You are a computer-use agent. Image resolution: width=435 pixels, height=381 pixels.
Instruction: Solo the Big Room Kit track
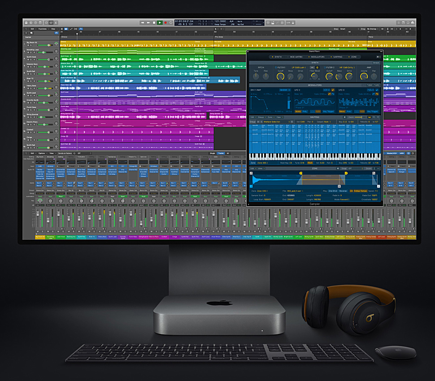pos(31,45)
